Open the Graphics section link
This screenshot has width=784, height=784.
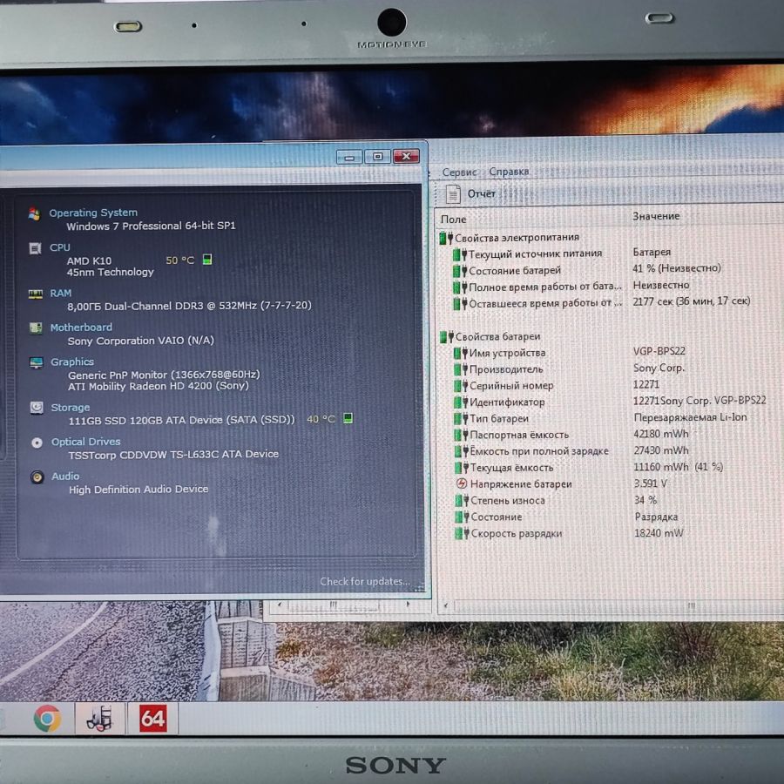[72, 362]
